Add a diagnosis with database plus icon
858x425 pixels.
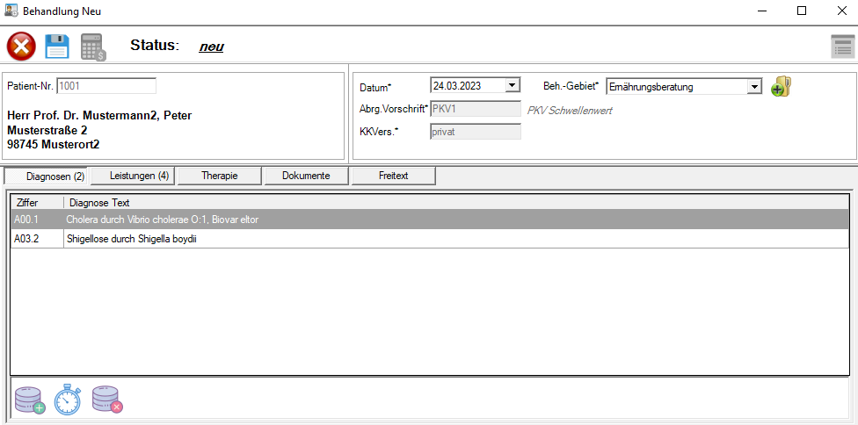click(30, 400)
